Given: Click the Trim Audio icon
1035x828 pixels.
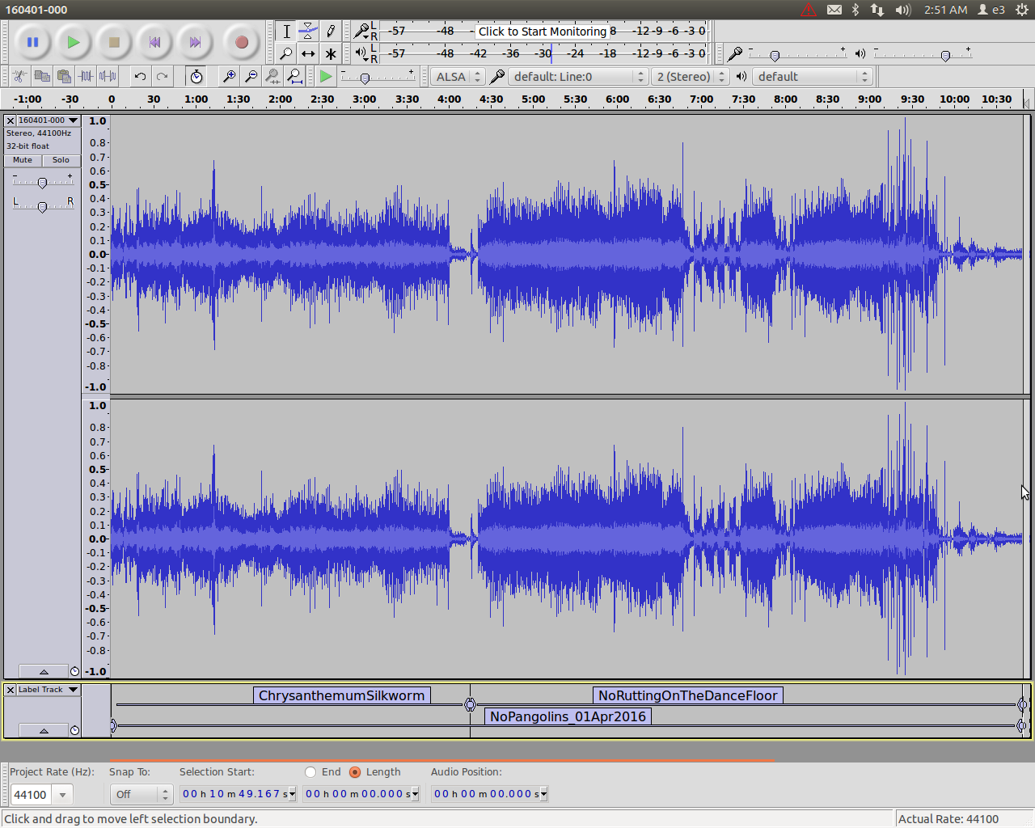Looking at the screenshot, I should click(x=86, y=77).
